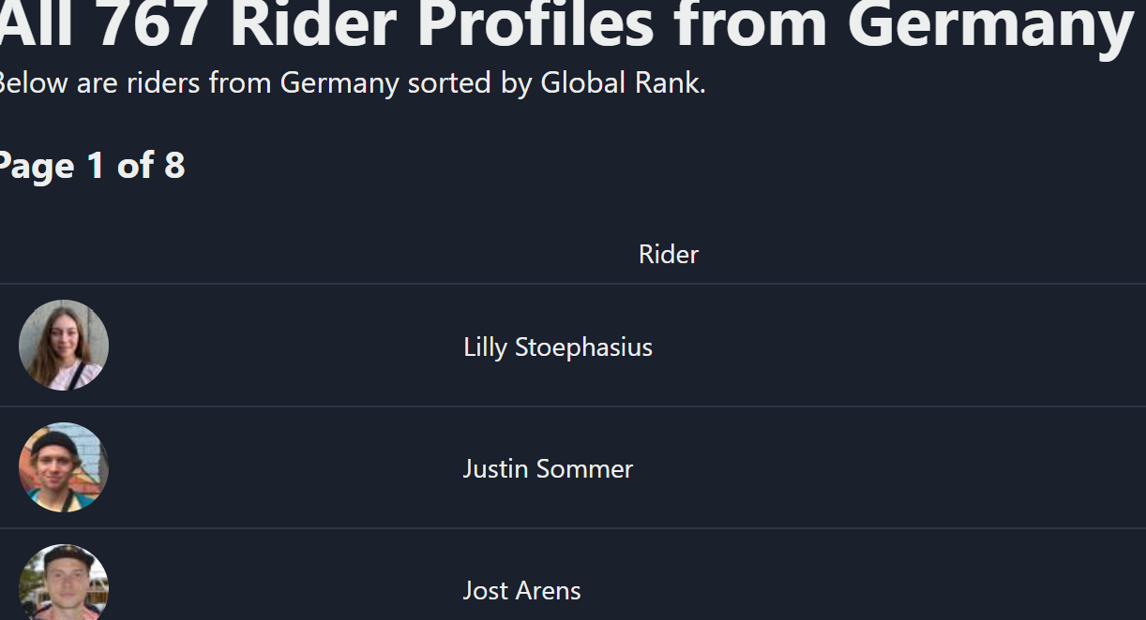This screenshot has width=1146, height=620.
Task: Click the surname "Arens" in the third row
Action: point(549,591)
